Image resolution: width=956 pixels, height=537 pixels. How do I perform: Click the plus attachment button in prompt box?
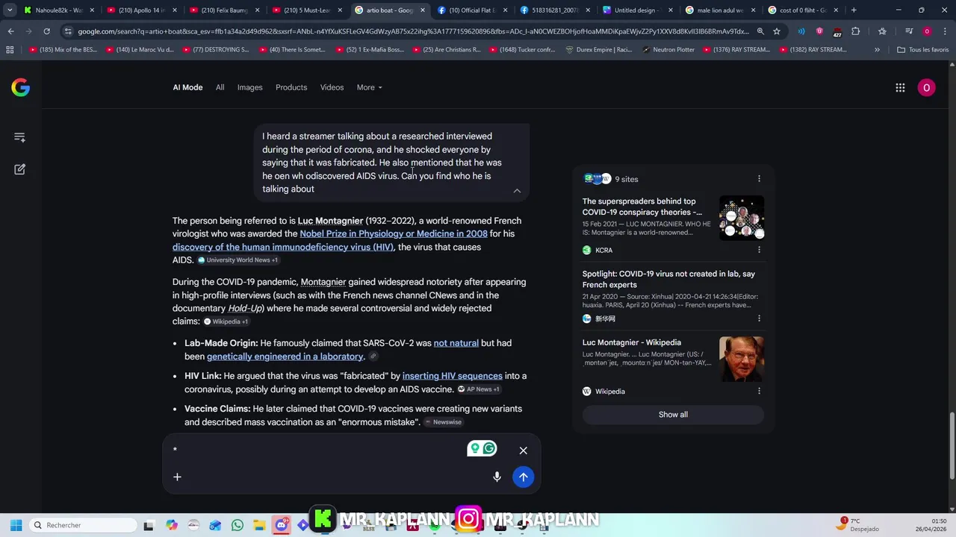click(x=177, y=477)
